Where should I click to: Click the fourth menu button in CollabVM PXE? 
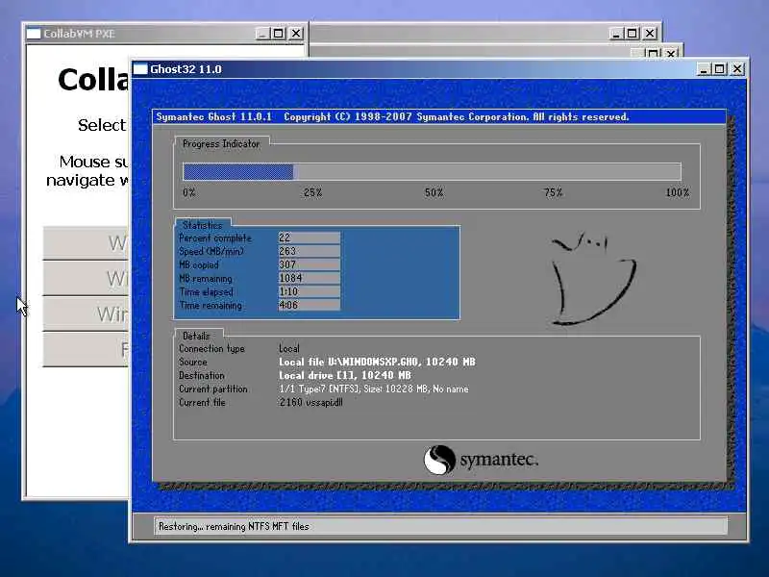[86, 349]
